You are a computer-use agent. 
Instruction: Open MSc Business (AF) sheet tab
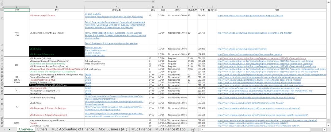coord(113,129)
